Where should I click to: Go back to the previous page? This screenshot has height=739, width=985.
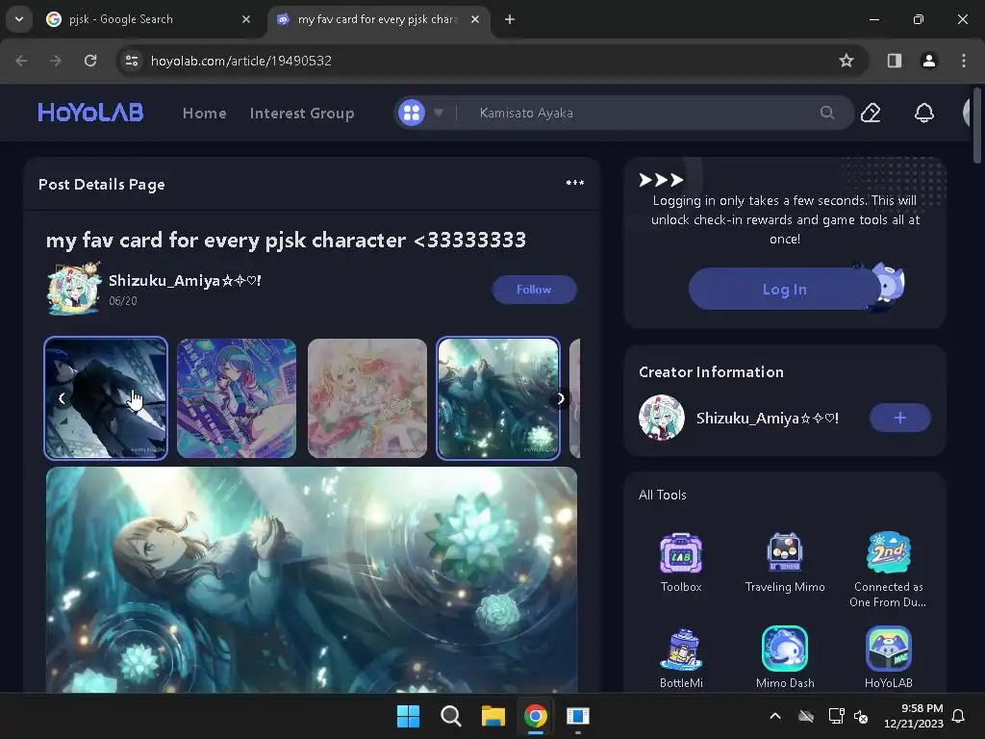tap(21, 61)
